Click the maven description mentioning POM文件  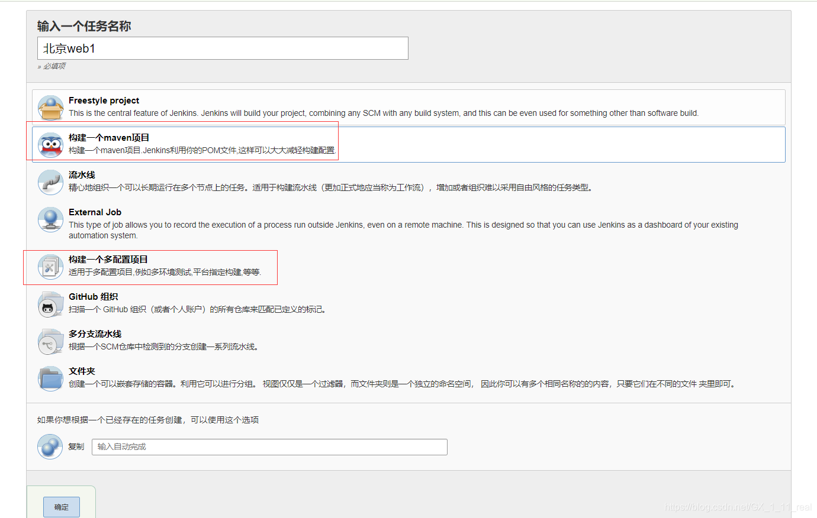[x=202, y=150]
